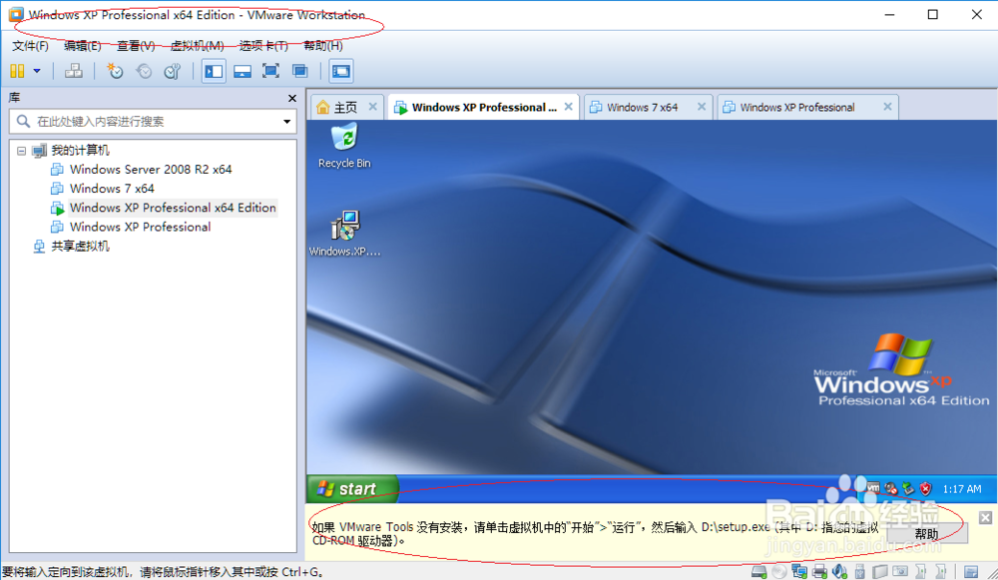Close the 主页 tab
Screen dimensions: 998x580
click(373, 107)
